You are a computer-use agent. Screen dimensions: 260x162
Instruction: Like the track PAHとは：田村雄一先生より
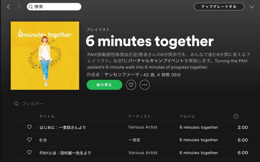pos(29,152)
